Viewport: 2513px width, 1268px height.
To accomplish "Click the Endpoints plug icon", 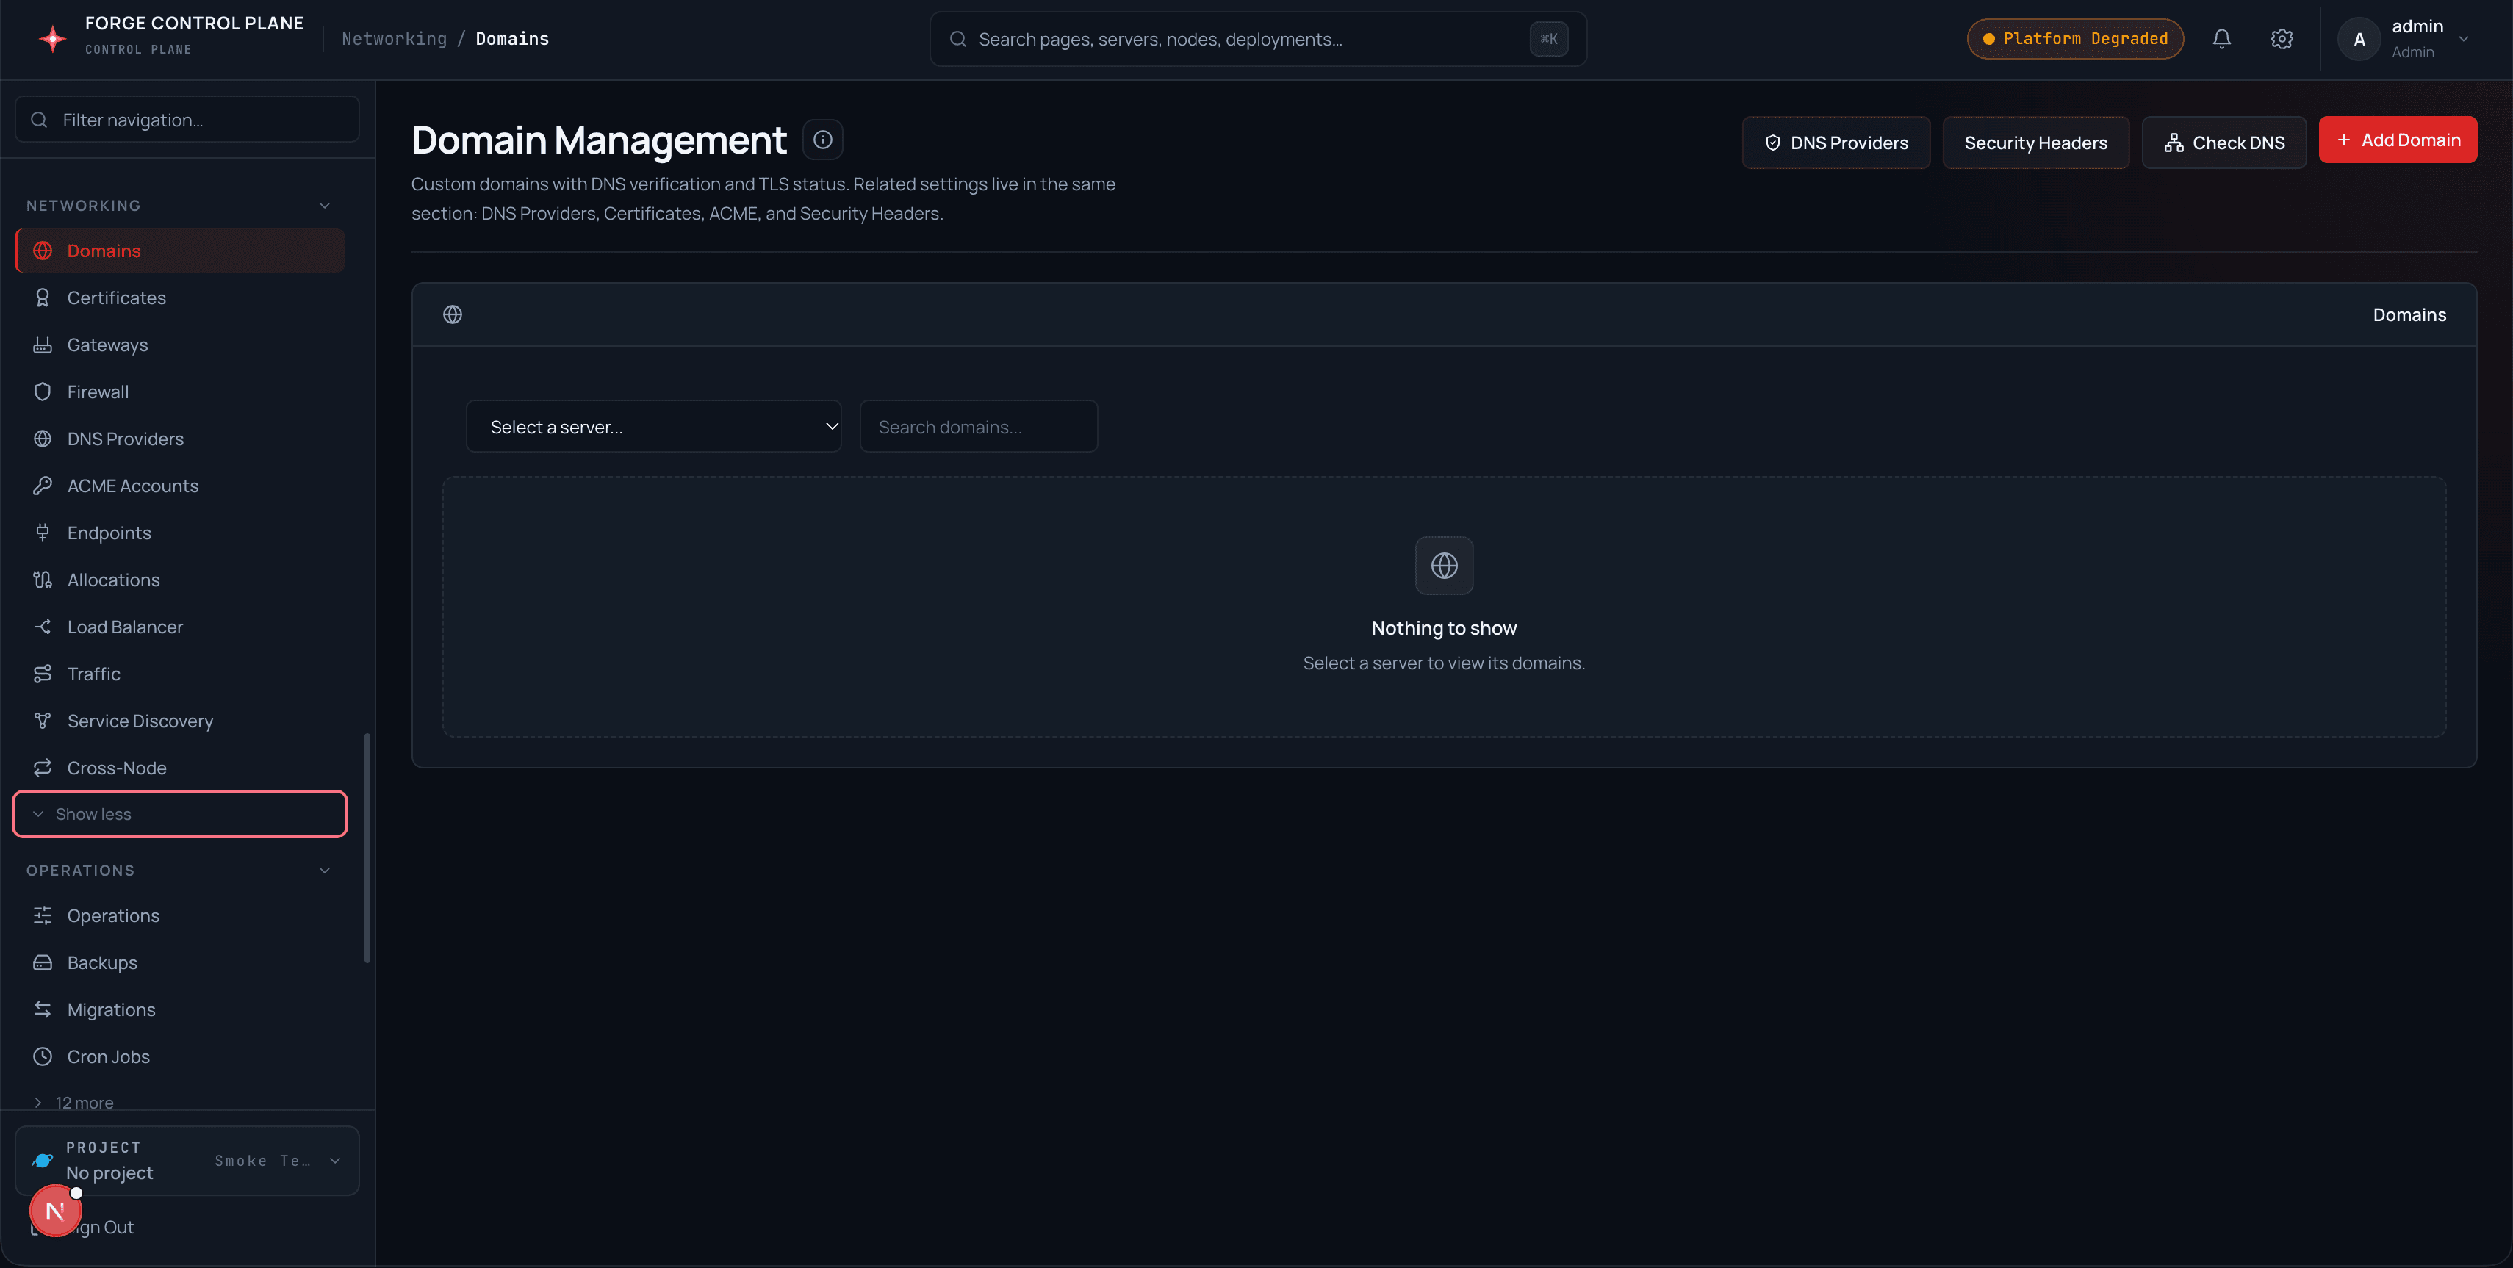I will point(43,533).
